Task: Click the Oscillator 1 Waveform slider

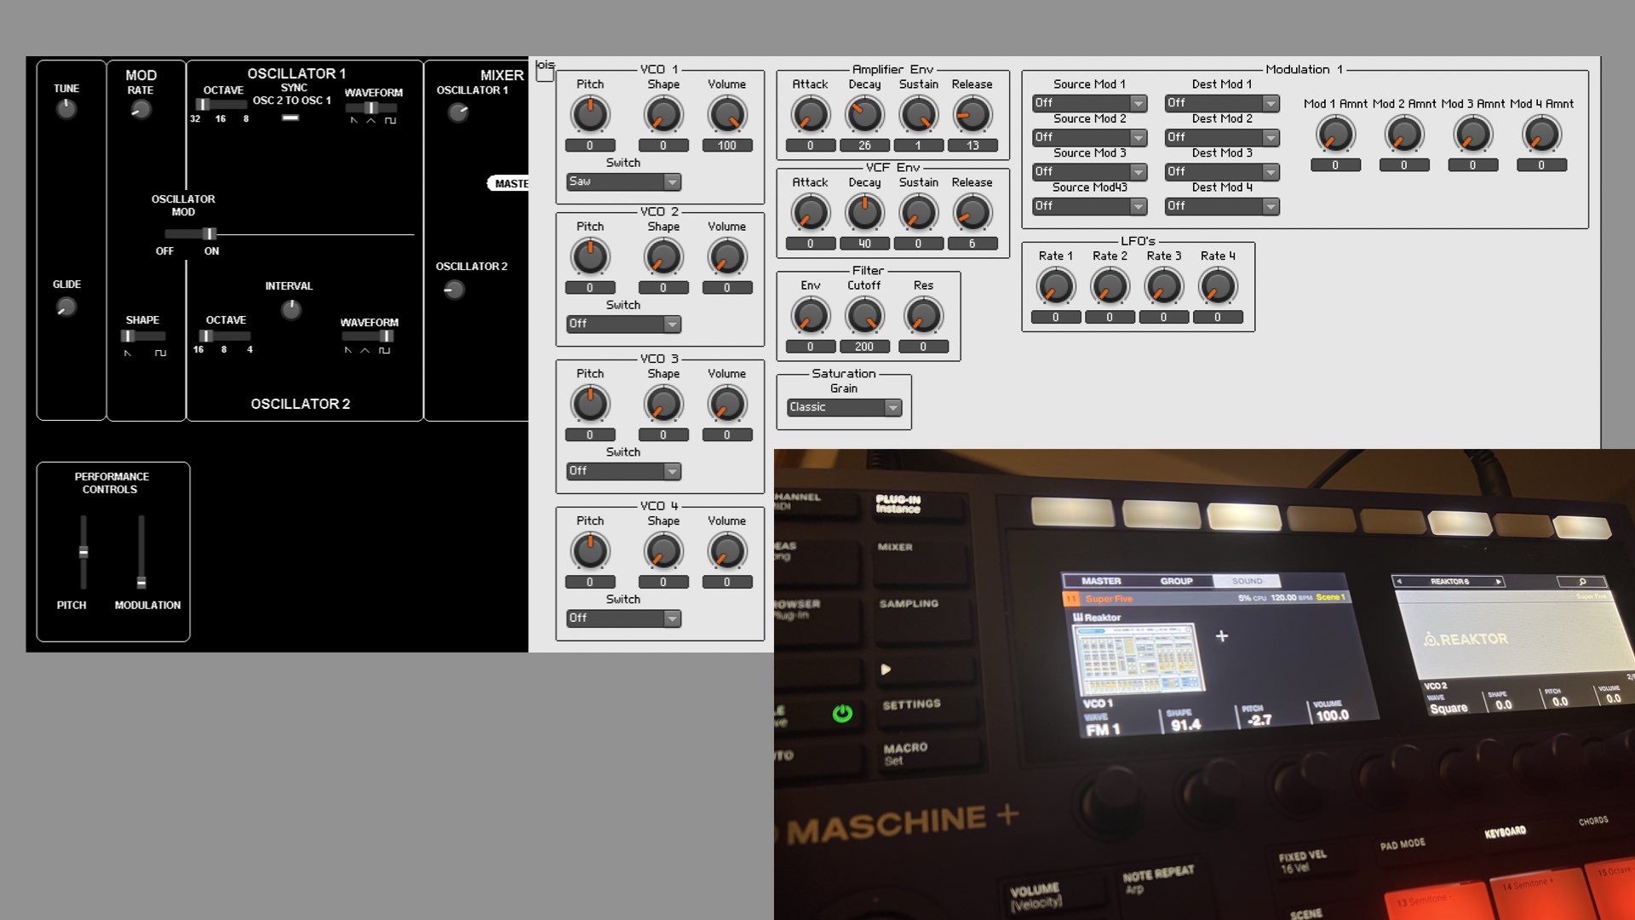Action: (371, 108)
